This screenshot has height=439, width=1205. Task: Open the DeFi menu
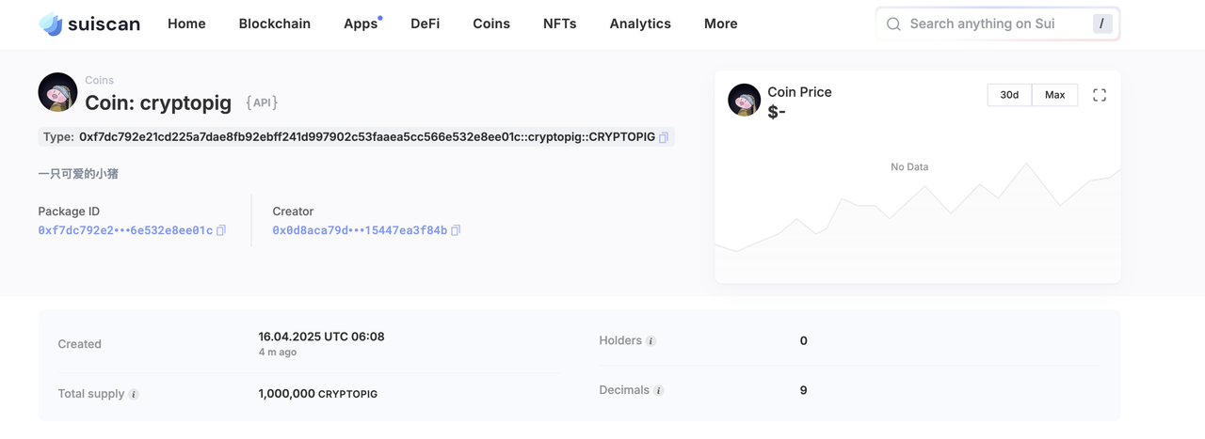(426, 24)
